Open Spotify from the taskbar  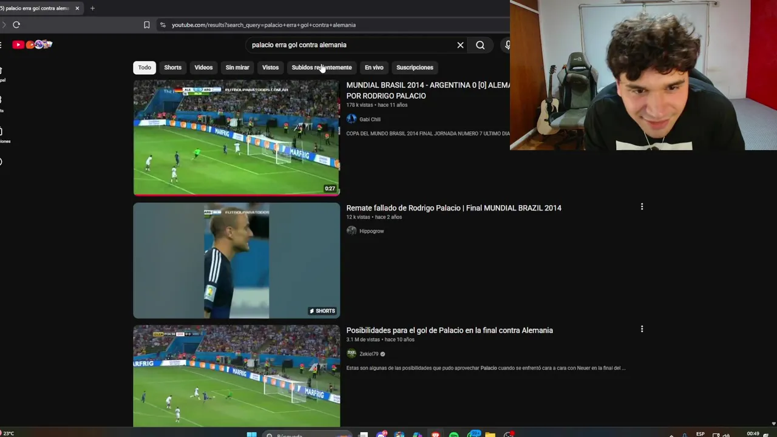tap(453, 435)
